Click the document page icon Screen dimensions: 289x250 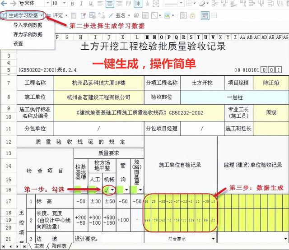183,16
